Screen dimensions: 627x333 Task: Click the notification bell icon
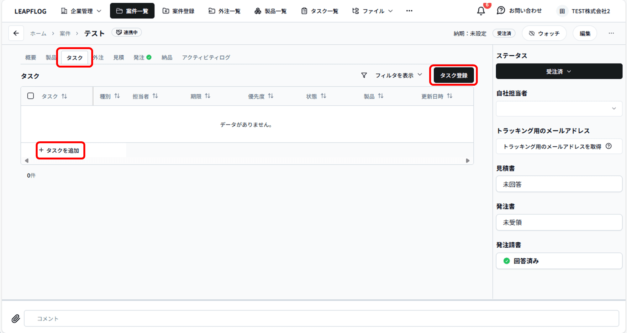[481, 11]
